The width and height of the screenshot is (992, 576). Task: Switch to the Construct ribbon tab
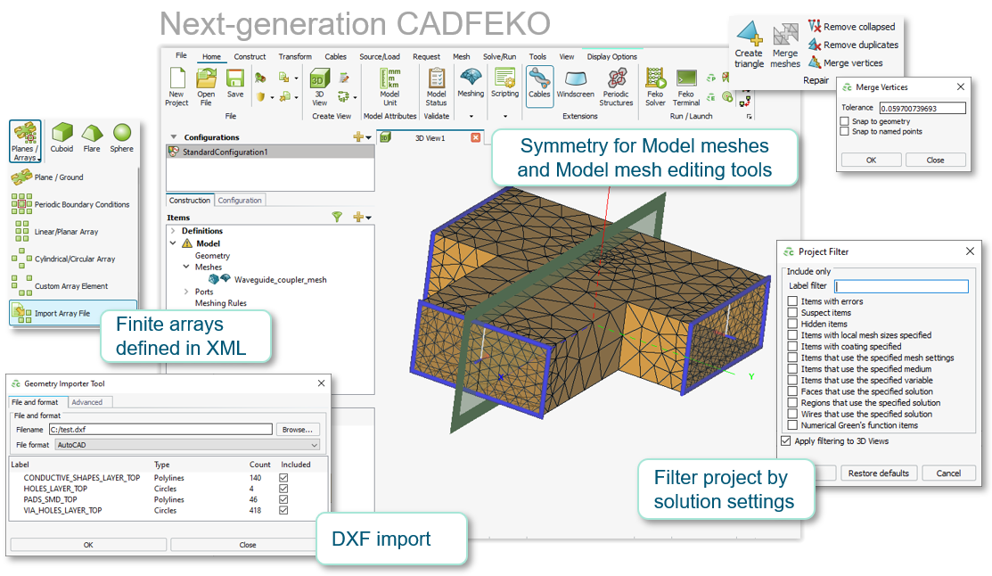[x=250, y=57]
